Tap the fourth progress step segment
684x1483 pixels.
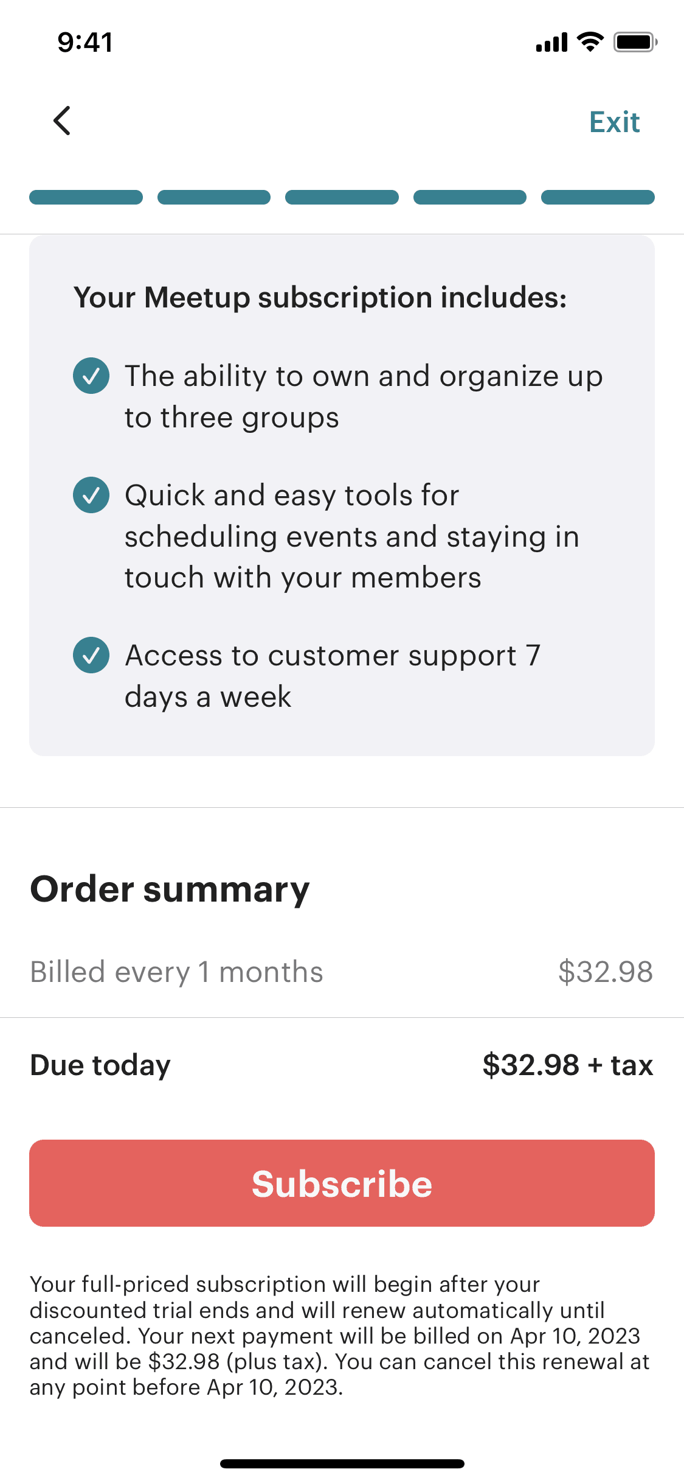[x=470, y=197]
